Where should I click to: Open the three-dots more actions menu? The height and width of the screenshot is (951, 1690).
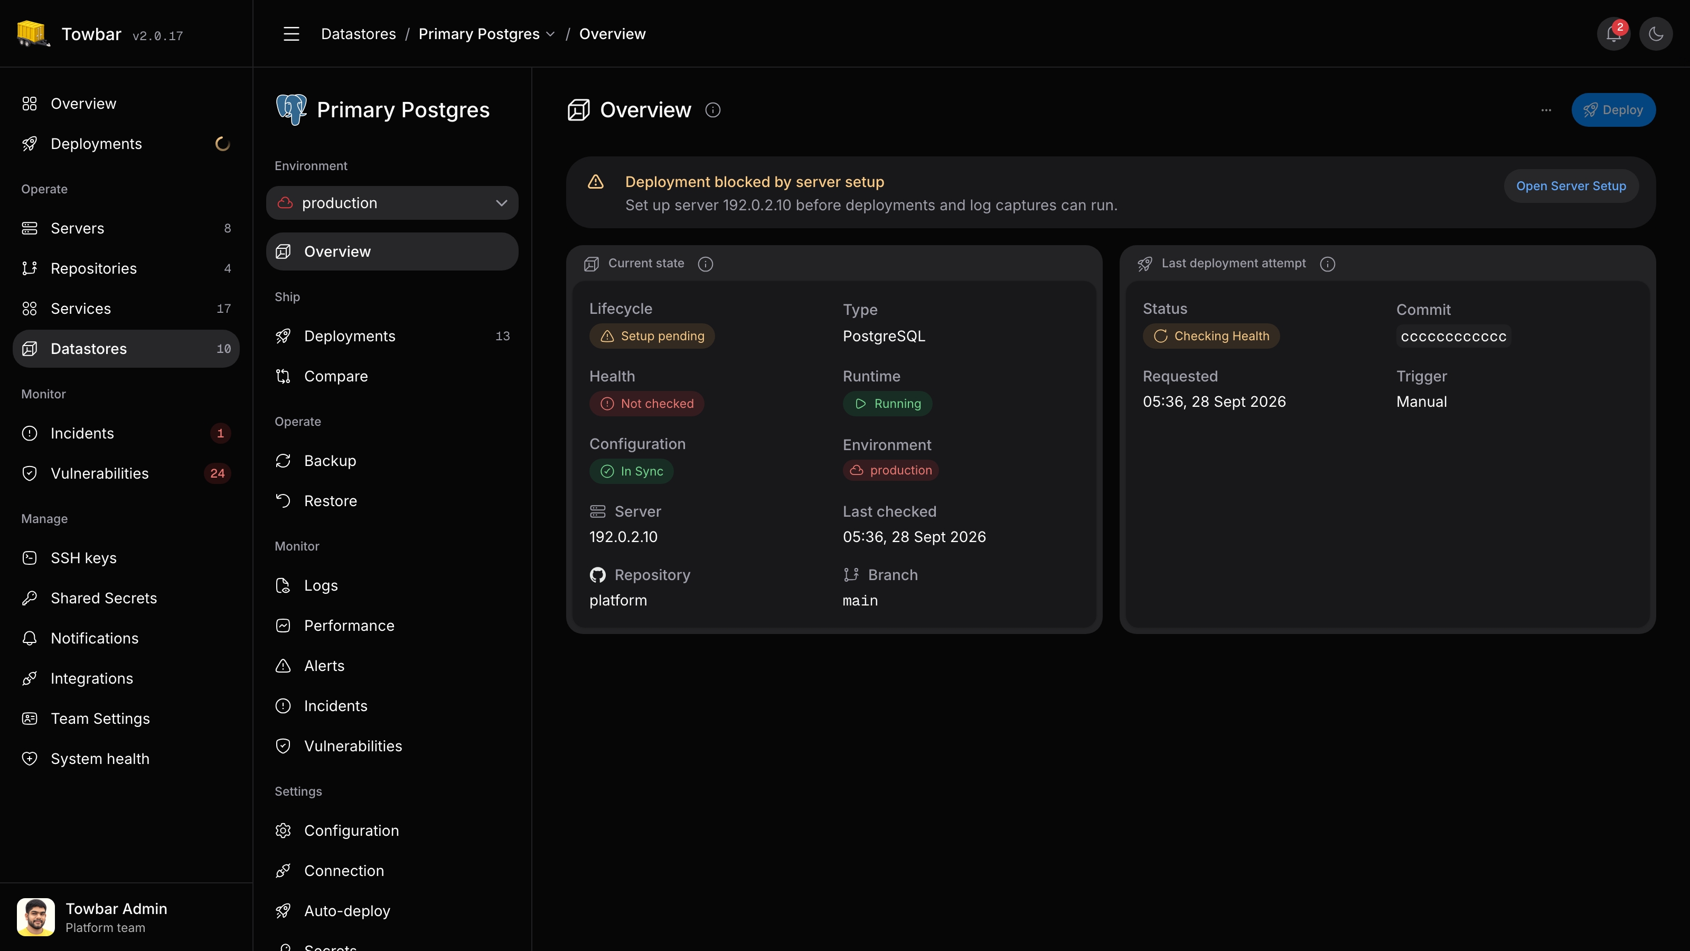pos(1546,109)
